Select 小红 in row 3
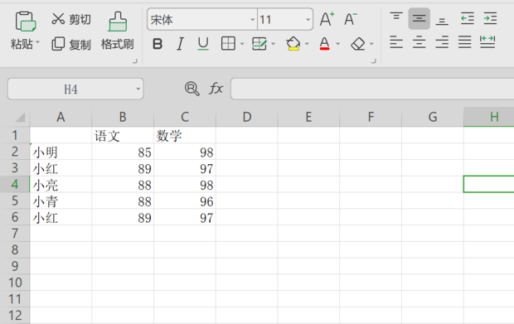 [x=61, y=167]
